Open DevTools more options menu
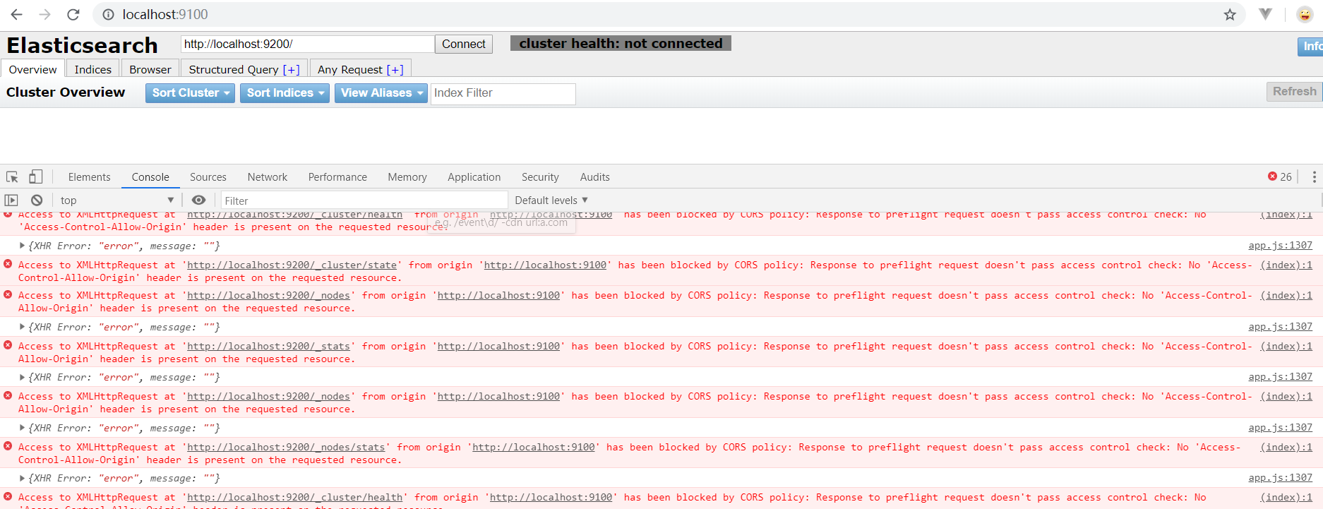This screenshot has width=1323, height=509. tap(1314, 176)
